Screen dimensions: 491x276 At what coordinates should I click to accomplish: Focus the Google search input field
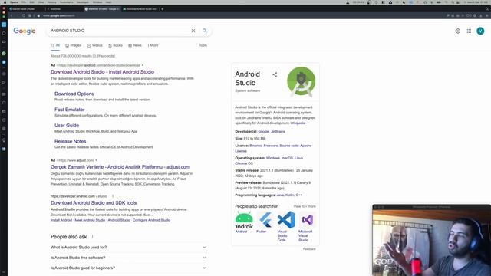coord(119,31)
